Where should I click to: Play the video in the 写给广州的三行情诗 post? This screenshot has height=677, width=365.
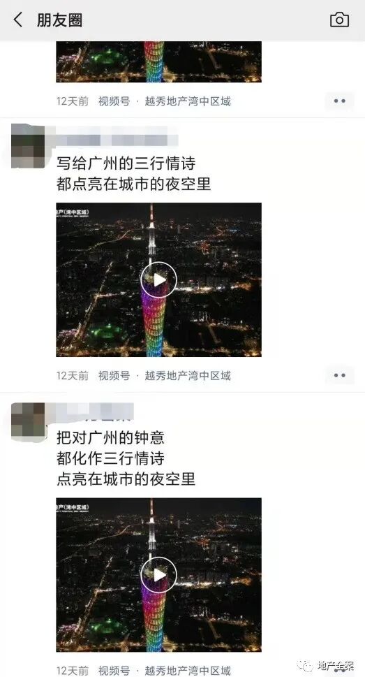pyautogui.click(x=158, y=279)
